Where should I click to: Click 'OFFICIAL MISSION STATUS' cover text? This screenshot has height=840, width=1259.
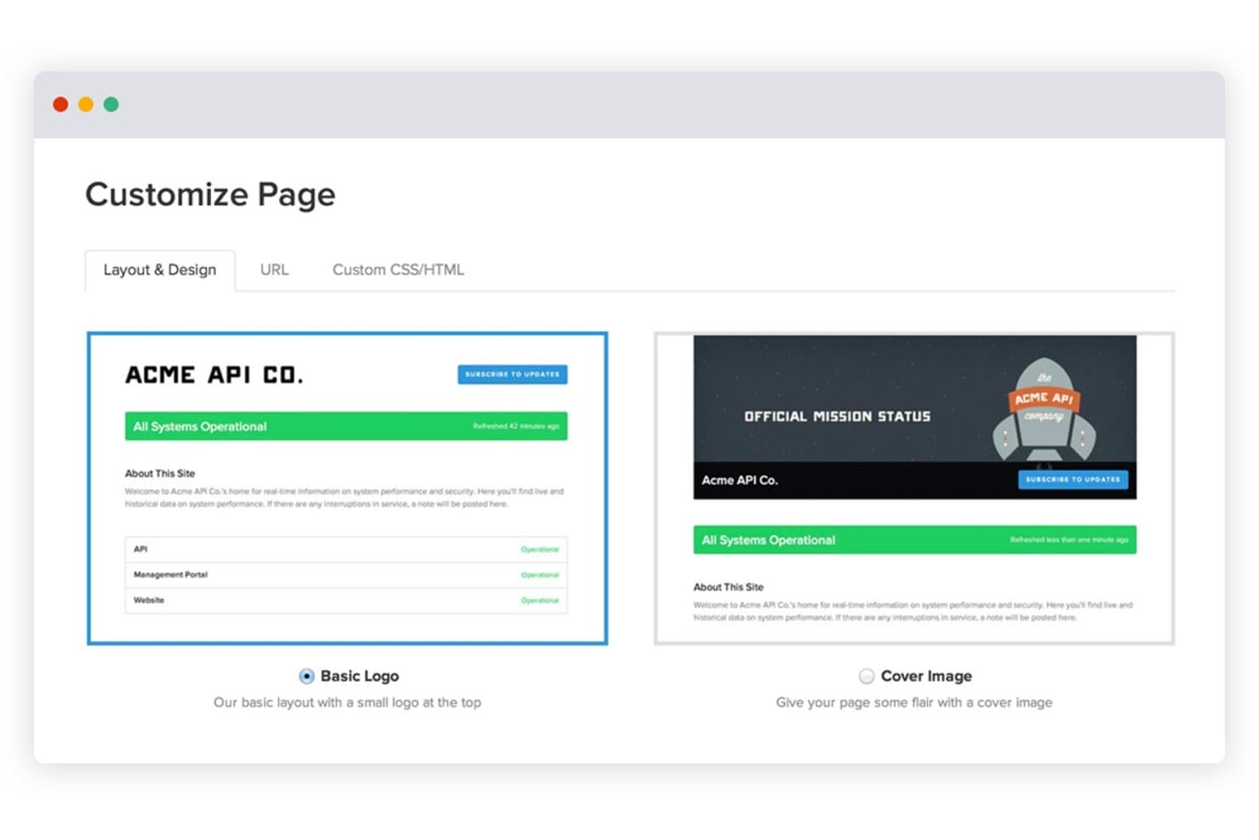(837, 416)
